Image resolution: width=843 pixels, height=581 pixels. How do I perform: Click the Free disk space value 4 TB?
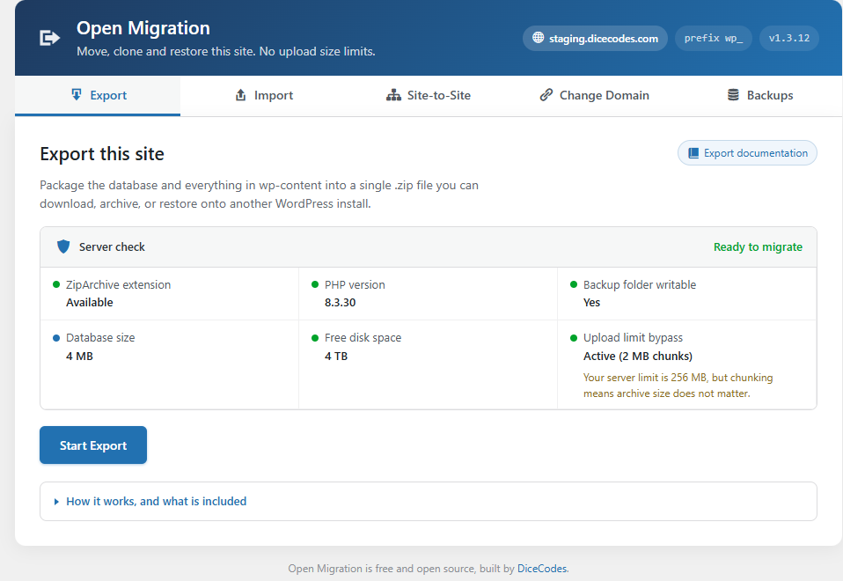point(336,357)
